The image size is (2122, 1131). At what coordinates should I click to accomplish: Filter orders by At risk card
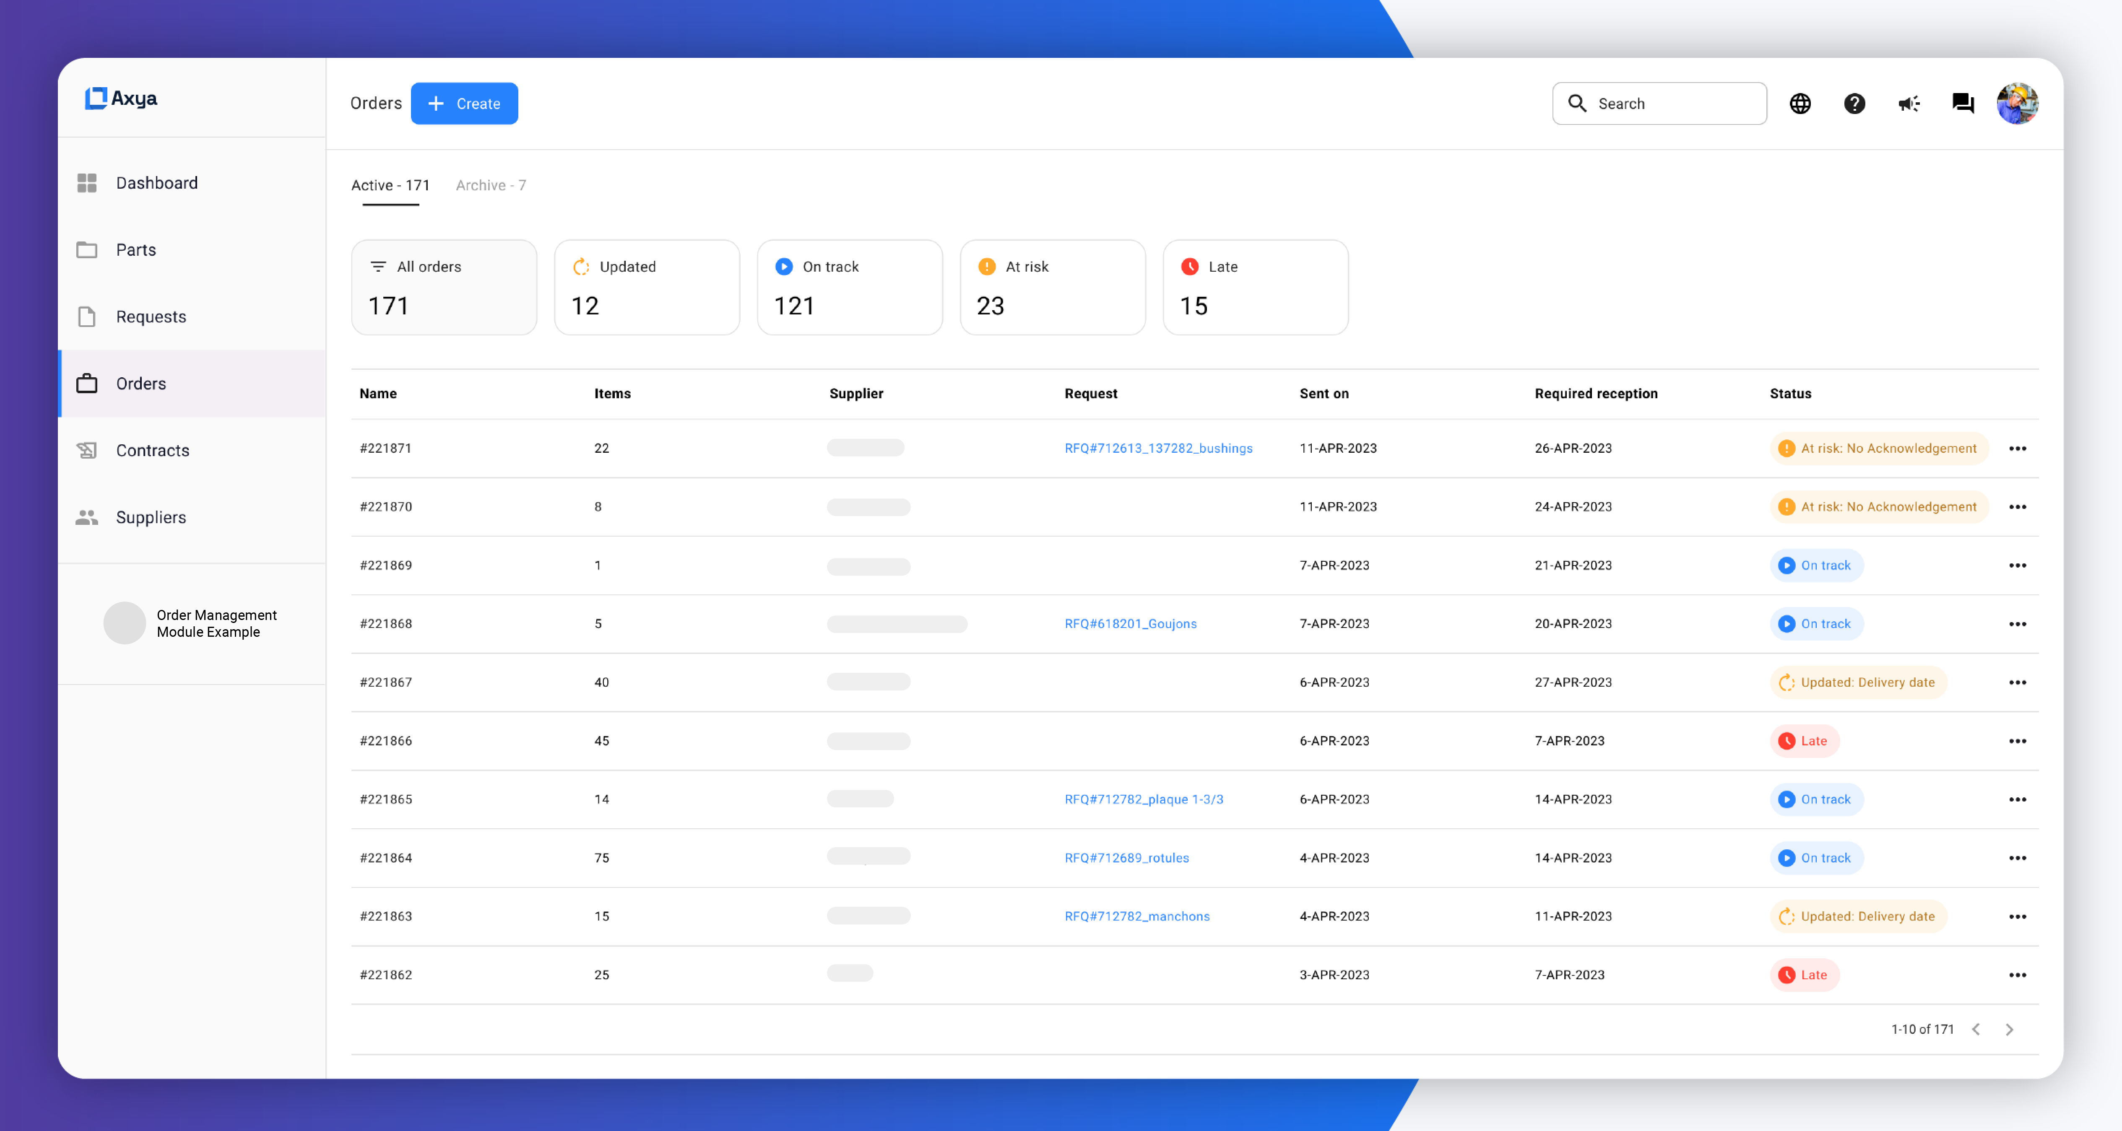pyautogui.click(x=1052, y=287)
